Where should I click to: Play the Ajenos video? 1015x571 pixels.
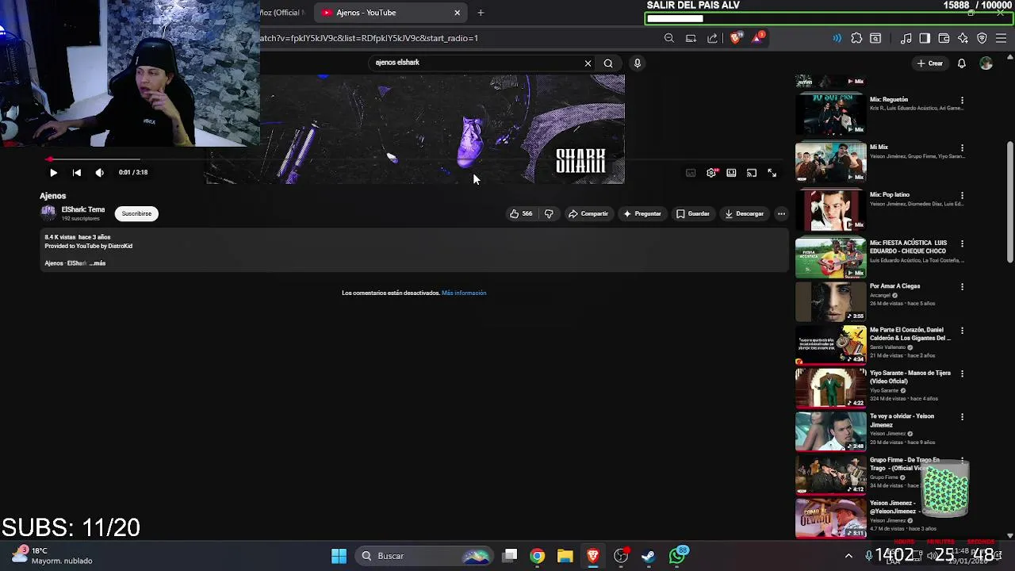[53, 172]
